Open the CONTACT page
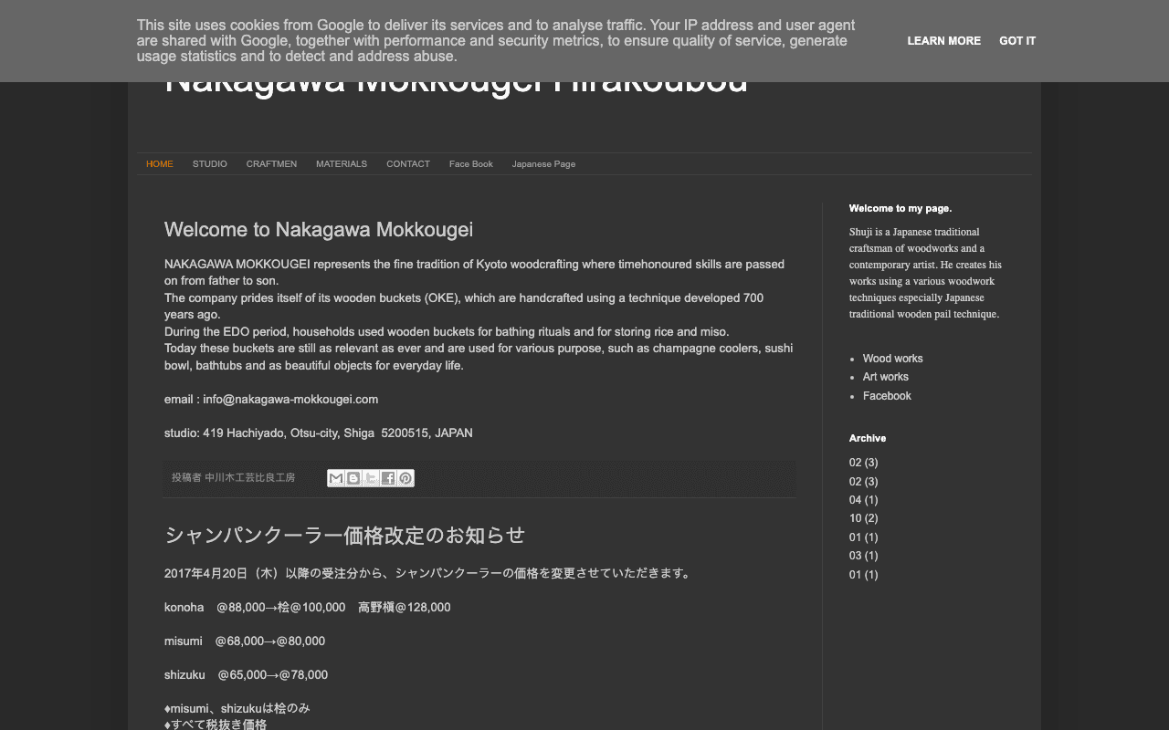This screenshot has height=730, width=1169. (x=408, y=164)
